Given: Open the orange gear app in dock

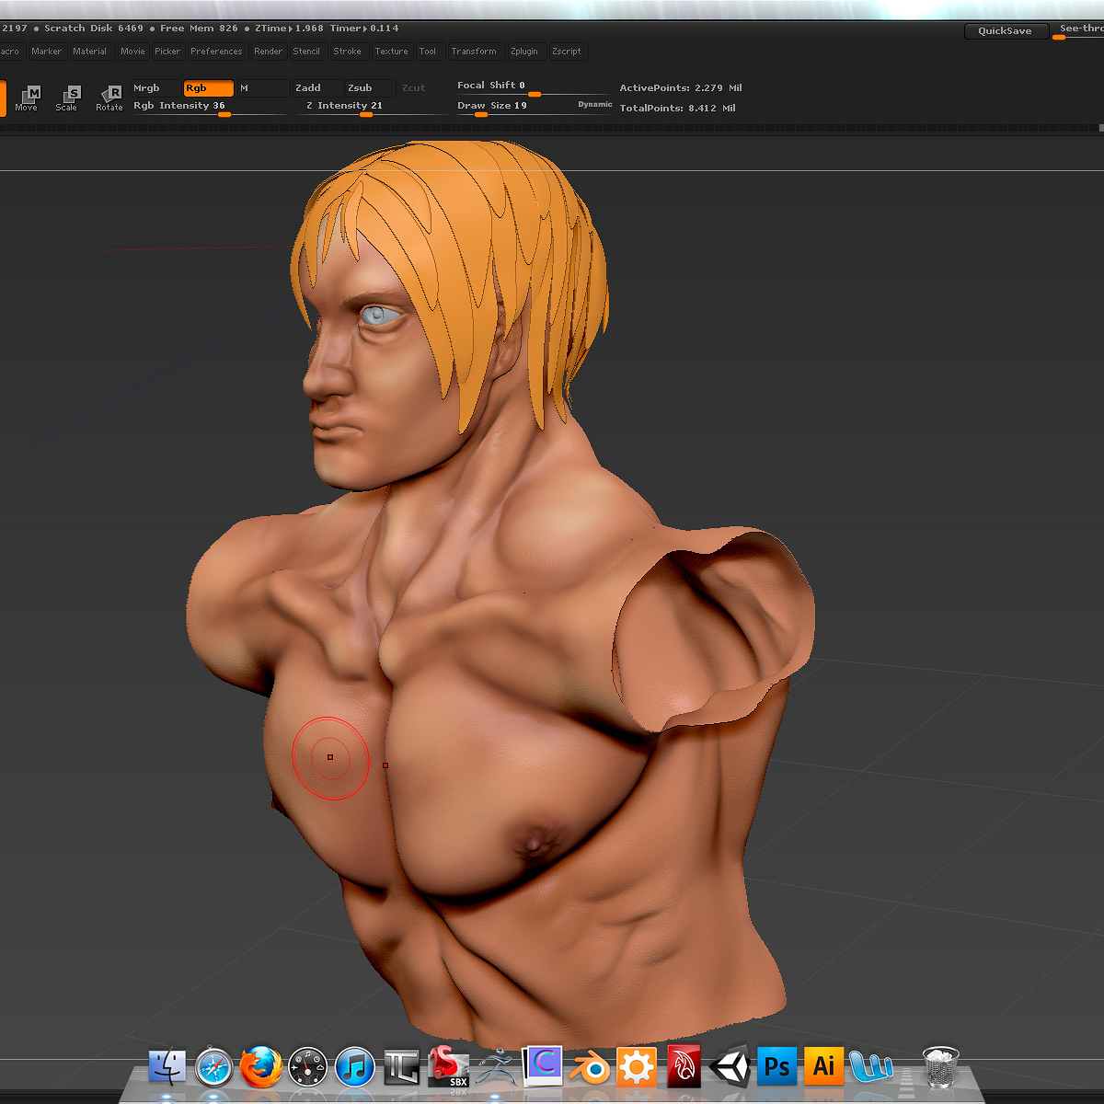Looking at the screenshot, I should pyautogui.click(x=637, y=1067).
